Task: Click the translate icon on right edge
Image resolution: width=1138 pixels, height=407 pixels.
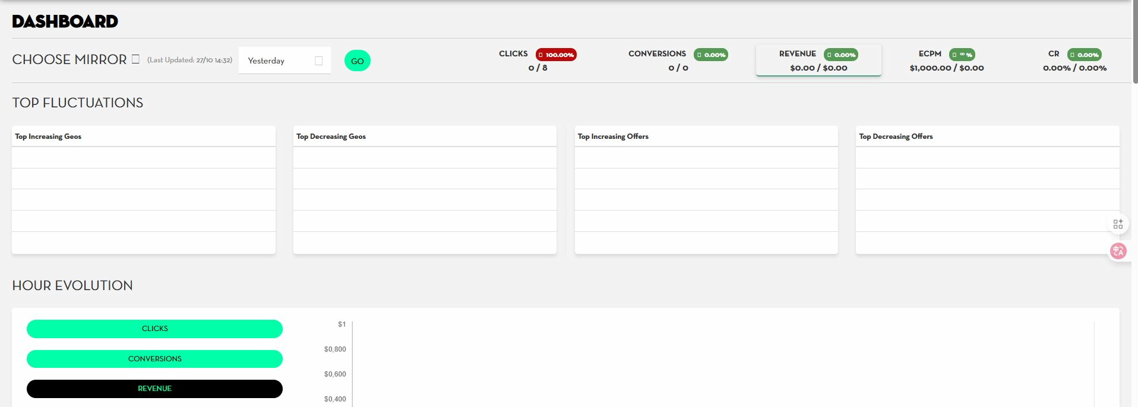Action: tap(1118, 251)
